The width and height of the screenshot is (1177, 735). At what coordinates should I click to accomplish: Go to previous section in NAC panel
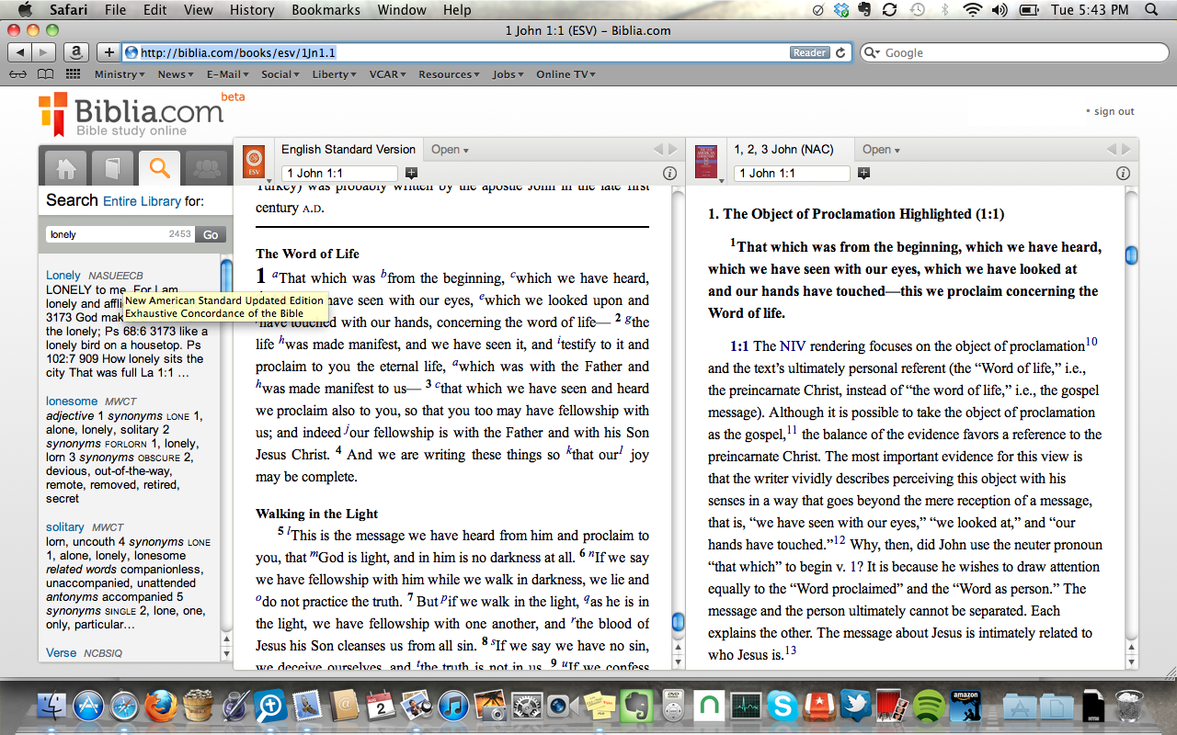pyautogui.click(x=1111, y=149)
